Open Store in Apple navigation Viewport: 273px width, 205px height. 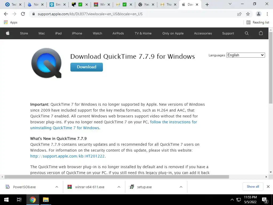(x=24, y=33)
